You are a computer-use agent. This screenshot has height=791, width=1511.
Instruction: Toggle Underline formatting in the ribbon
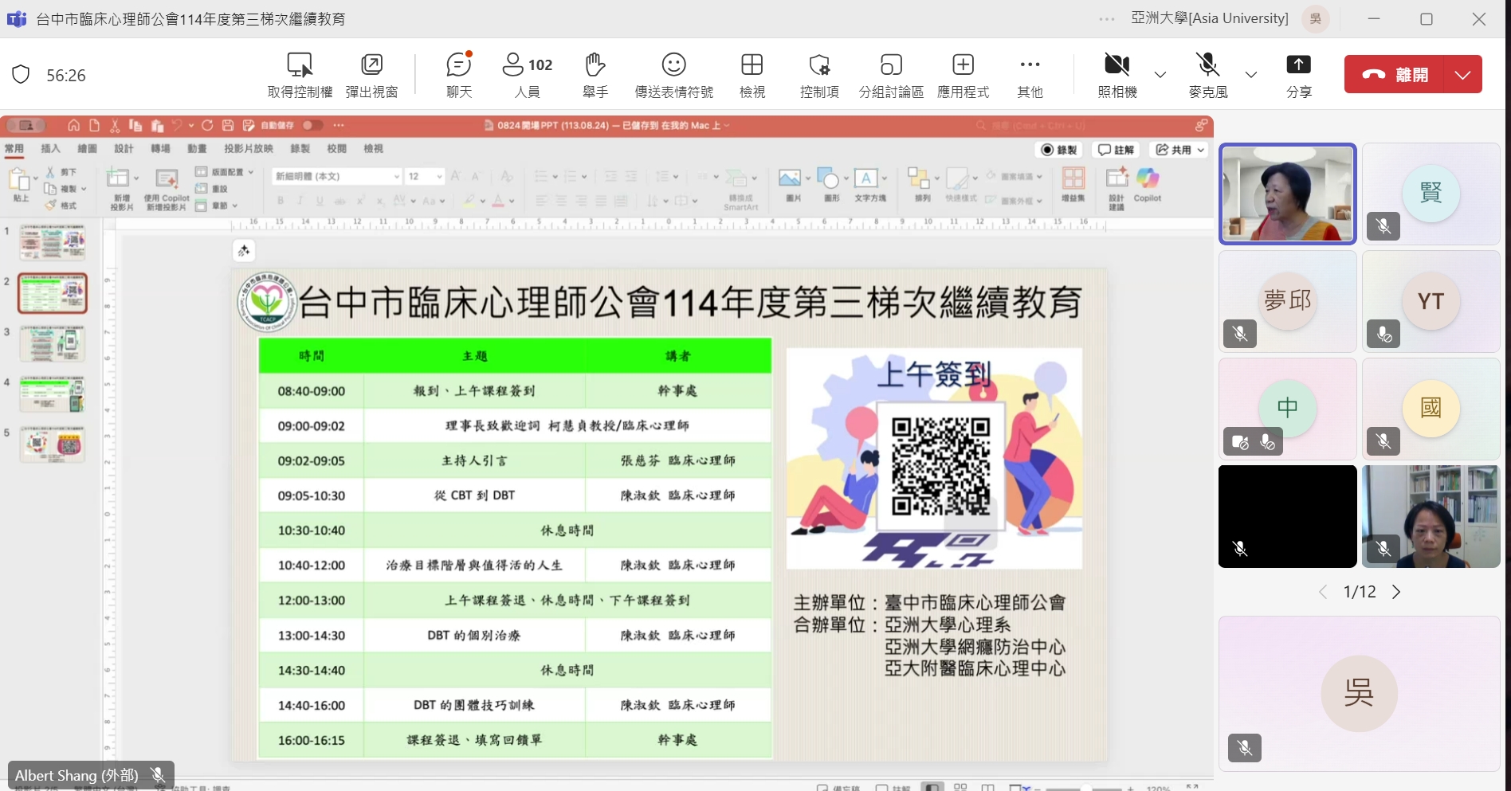[x=320, y=201]
